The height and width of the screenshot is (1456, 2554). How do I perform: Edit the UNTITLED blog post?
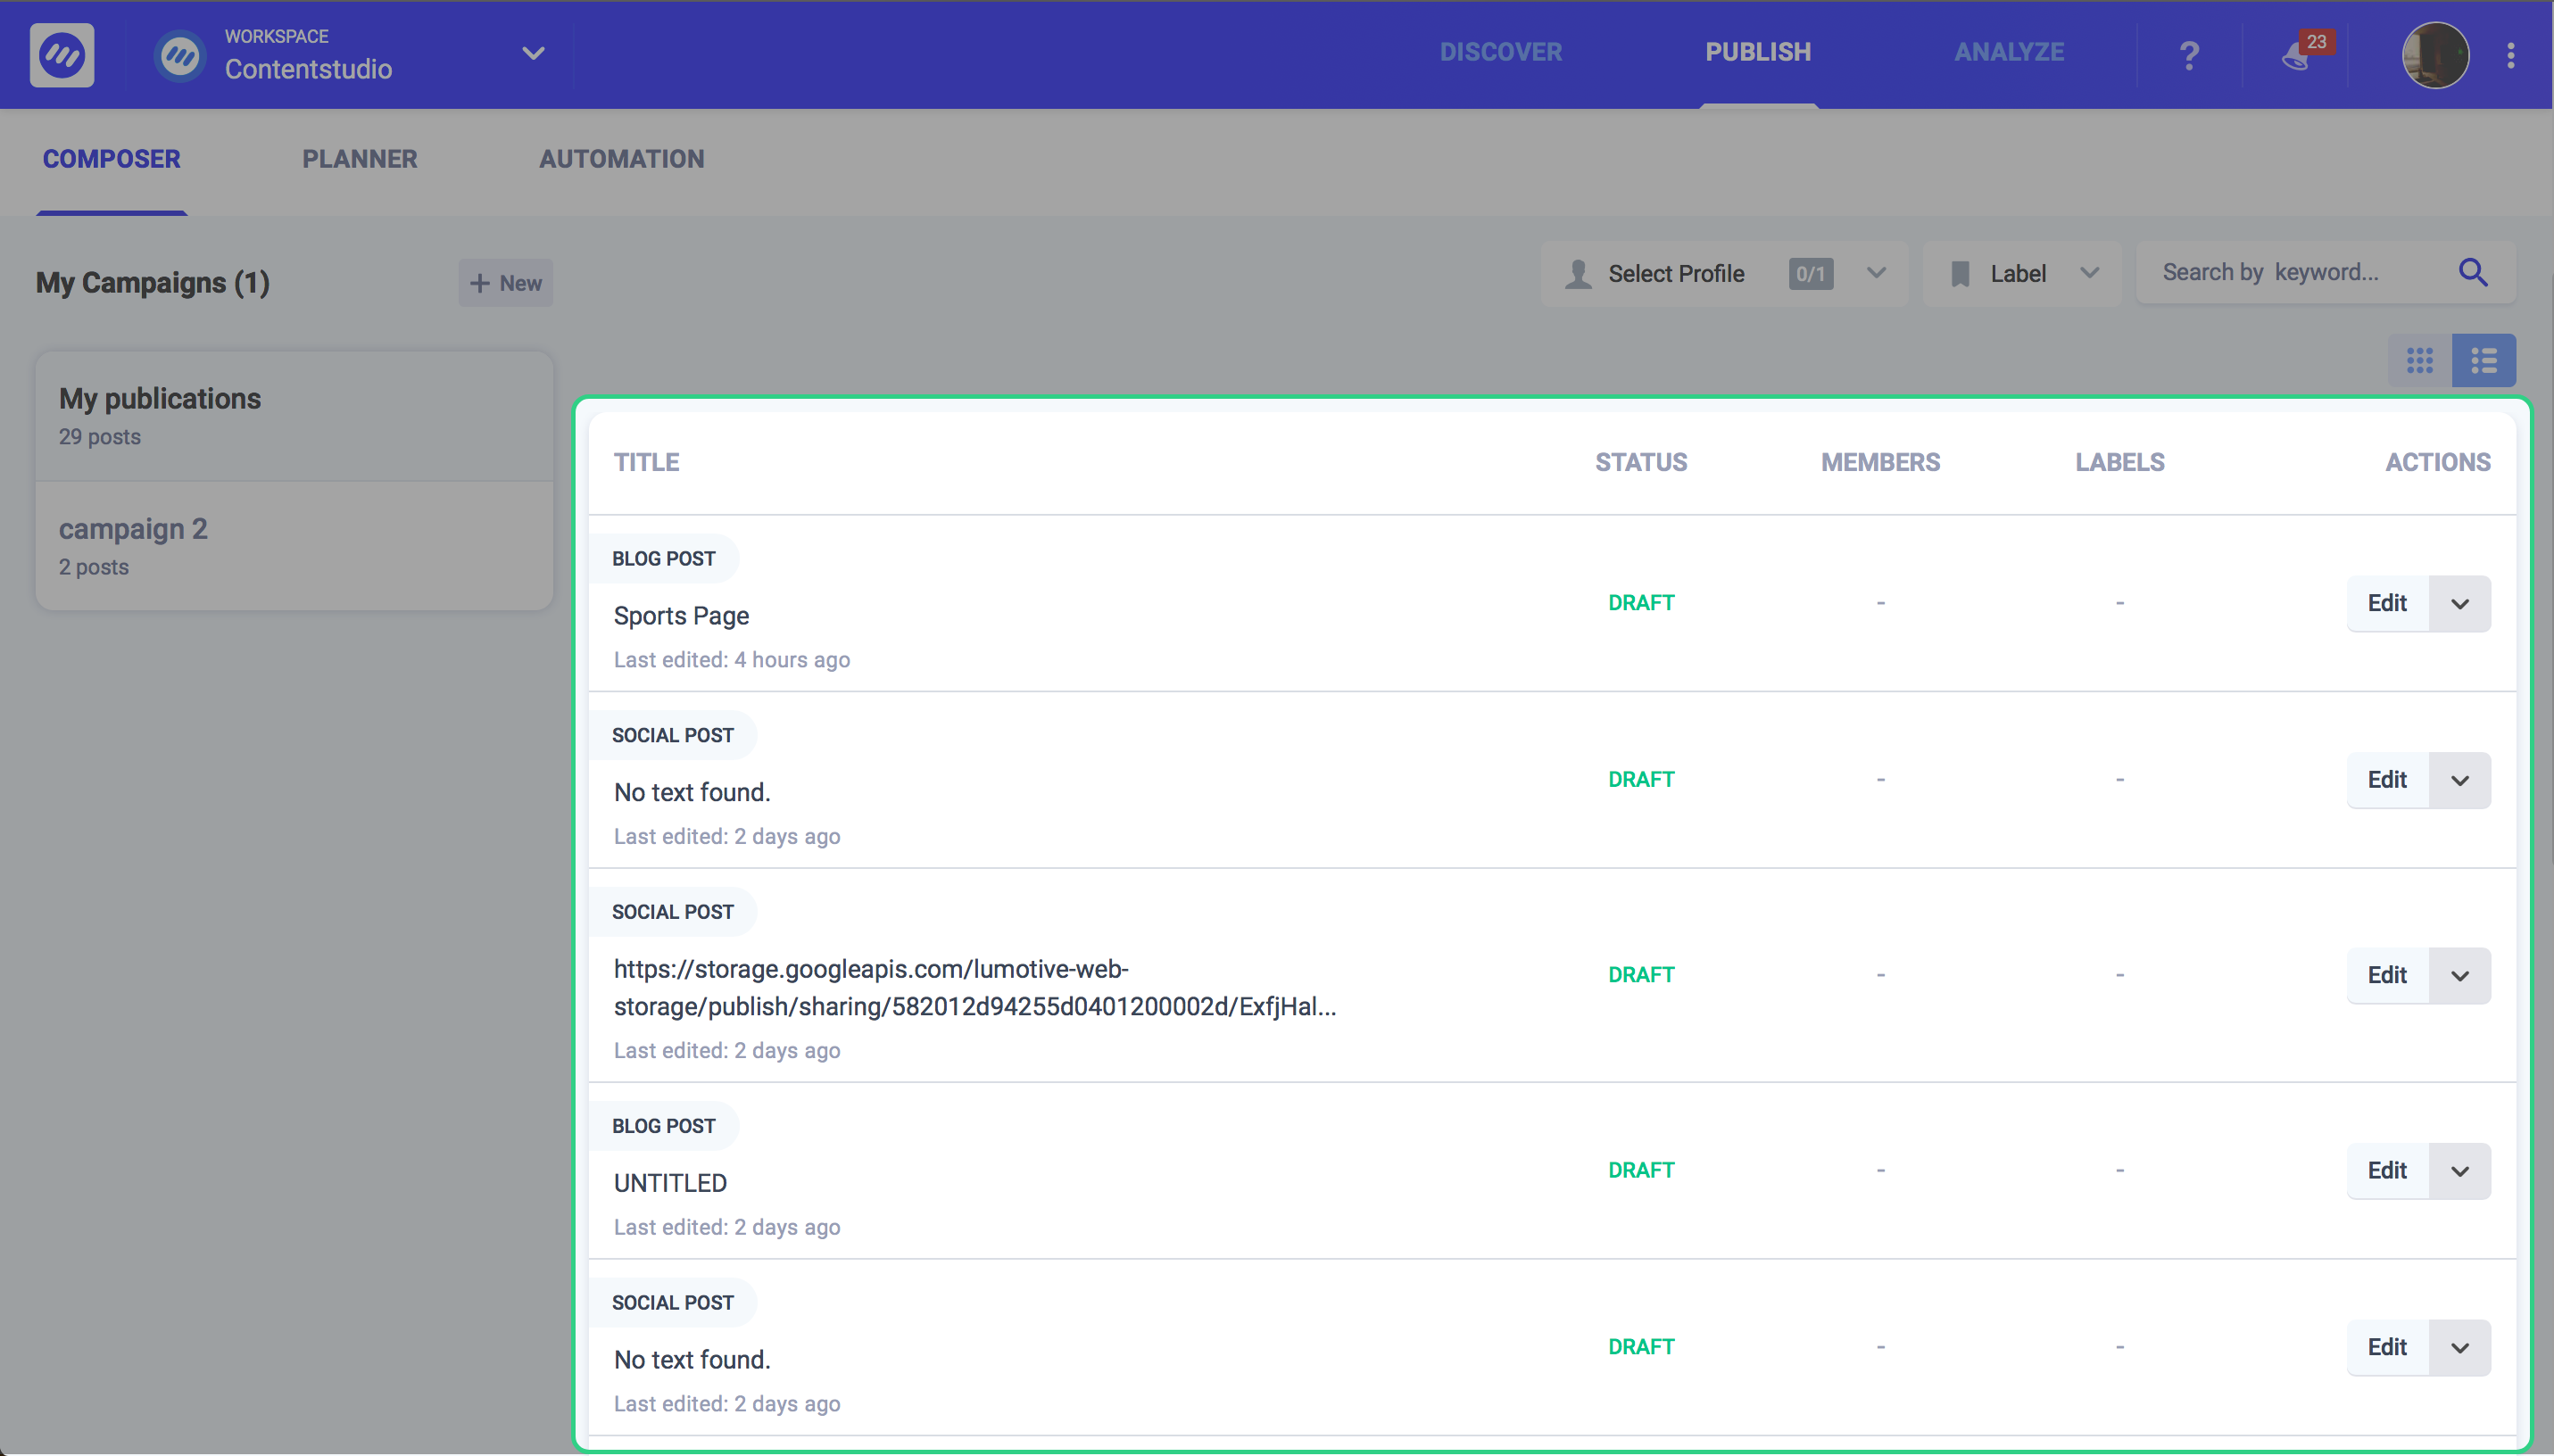tap(2387, 1170)
